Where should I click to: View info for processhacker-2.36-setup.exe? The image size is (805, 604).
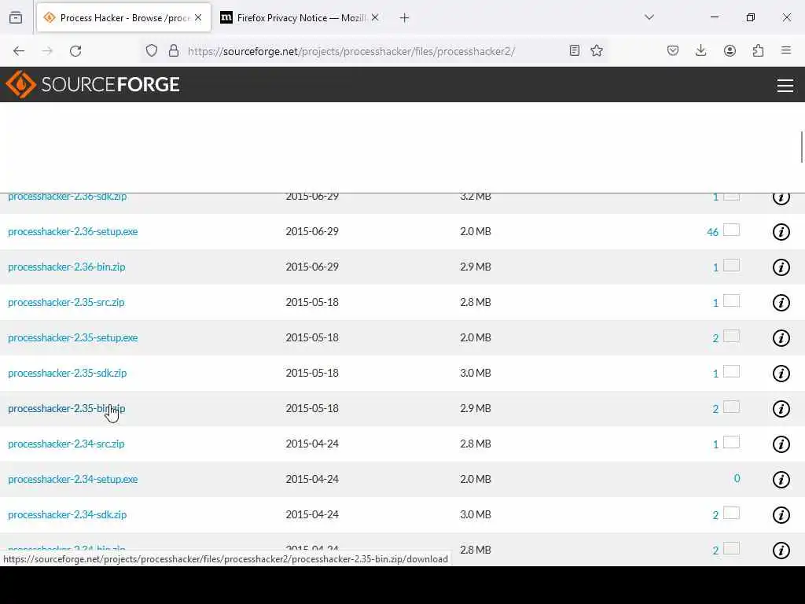point(781,232)
